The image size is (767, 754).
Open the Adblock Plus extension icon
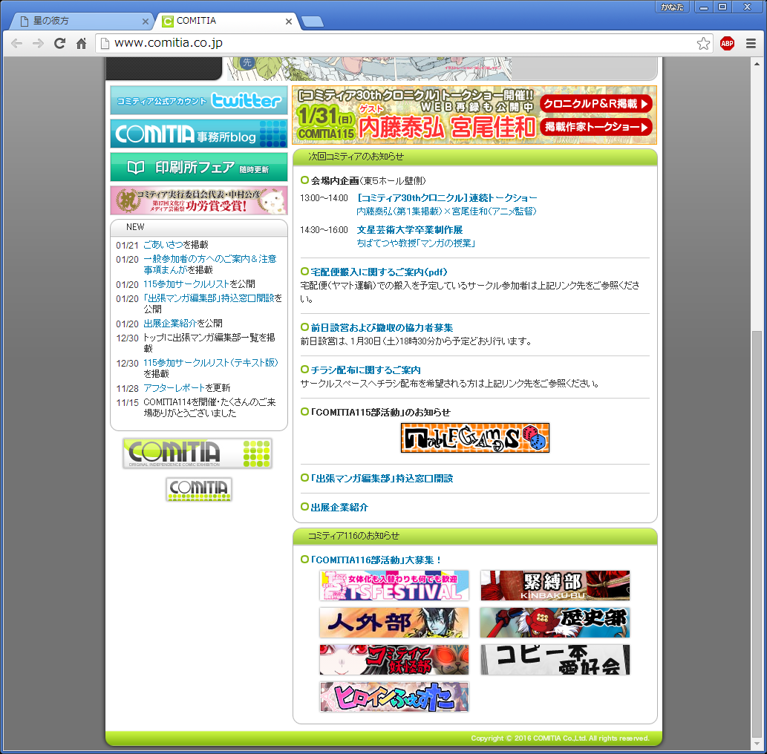[728, 44]
